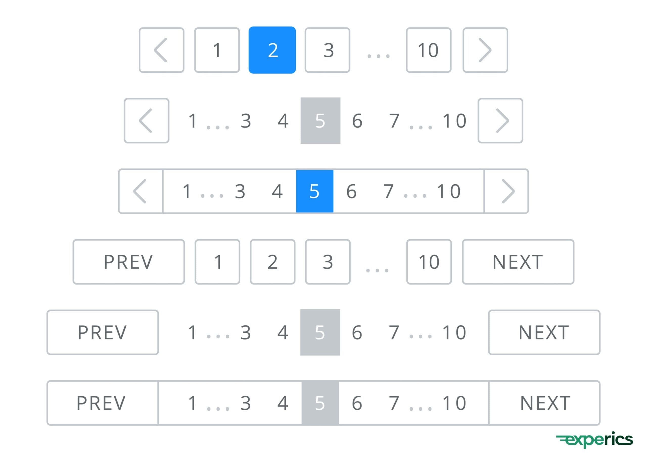Screen dimensions: 647x453
Task: Jump to page 7 in the blue-5 connected bar
Action: 388,191
